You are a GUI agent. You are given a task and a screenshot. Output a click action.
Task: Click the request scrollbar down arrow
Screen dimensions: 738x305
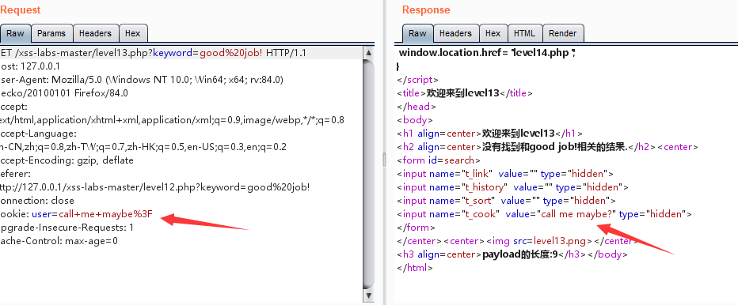tap(369, 296)
